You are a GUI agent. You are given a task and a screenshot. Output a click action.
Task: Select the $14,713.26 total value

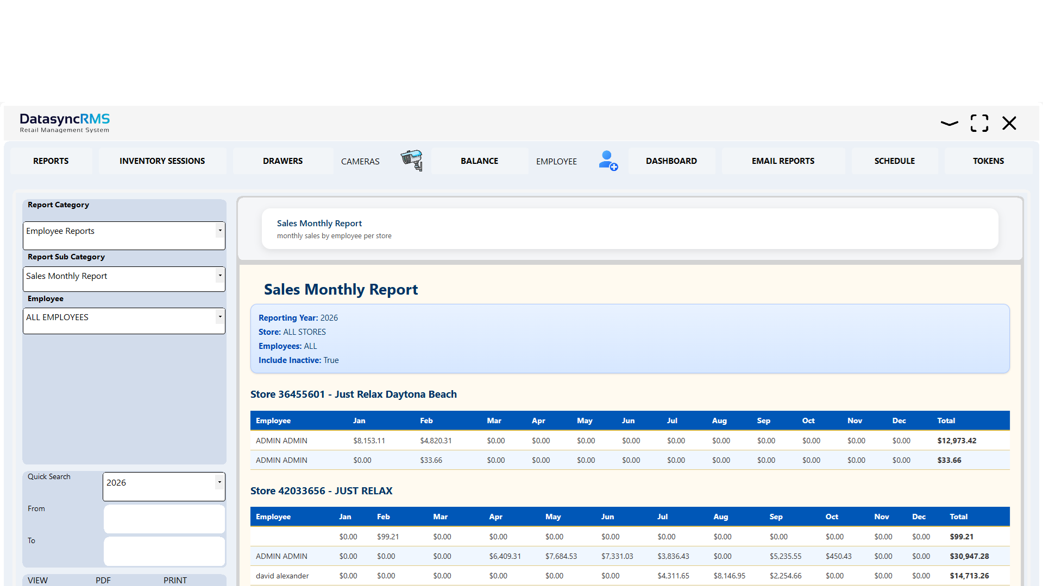(x=970, y=576)
